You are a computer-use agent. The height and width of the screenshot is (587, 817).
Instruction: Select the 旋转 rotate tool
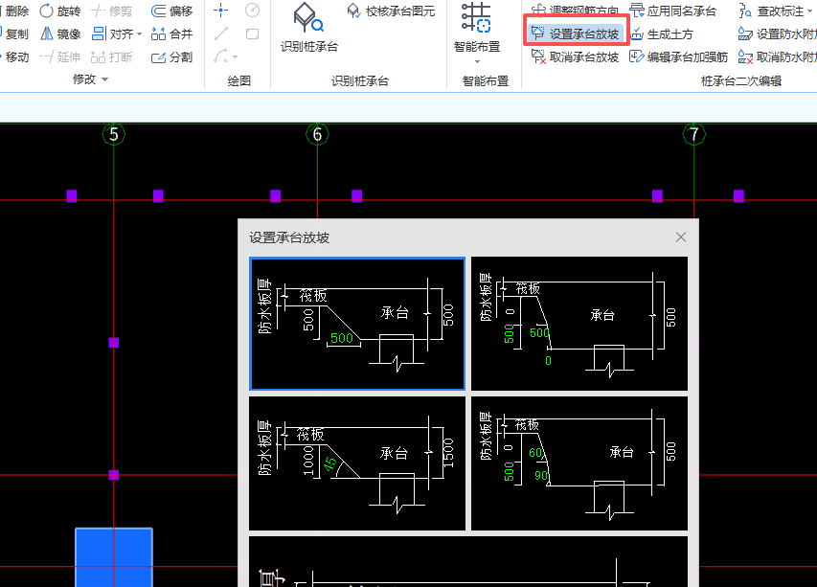coord(60,11)
